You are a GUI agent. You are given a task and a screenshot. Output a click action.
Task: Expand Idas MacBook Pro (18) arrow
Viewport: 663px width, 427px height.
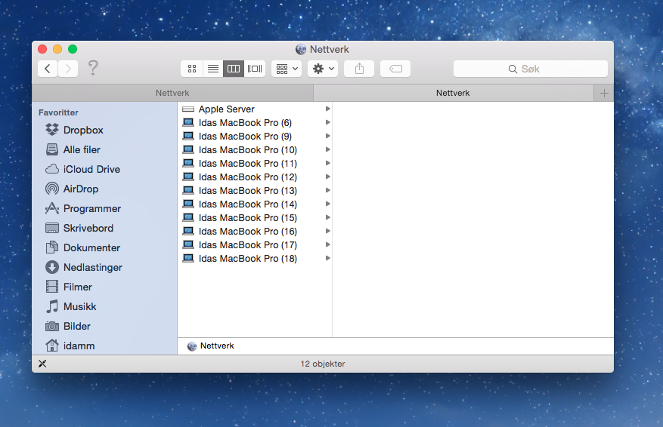pos(327,258)
